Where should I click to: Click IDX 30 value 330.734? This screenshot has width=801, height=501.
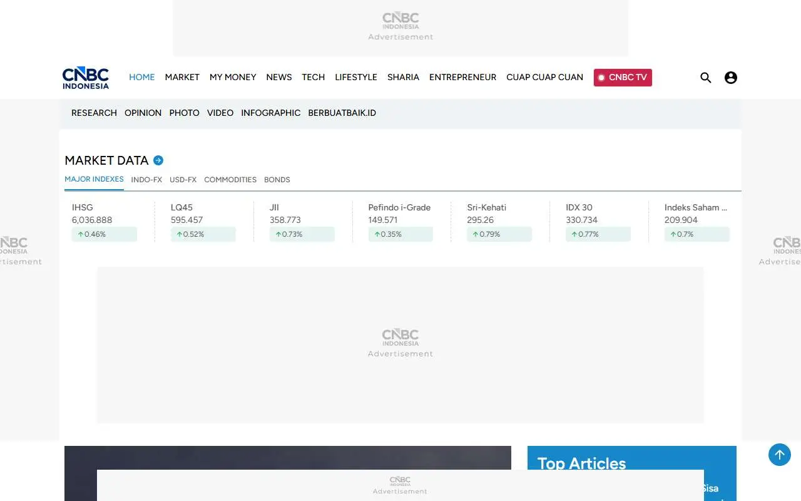point(581,220)
